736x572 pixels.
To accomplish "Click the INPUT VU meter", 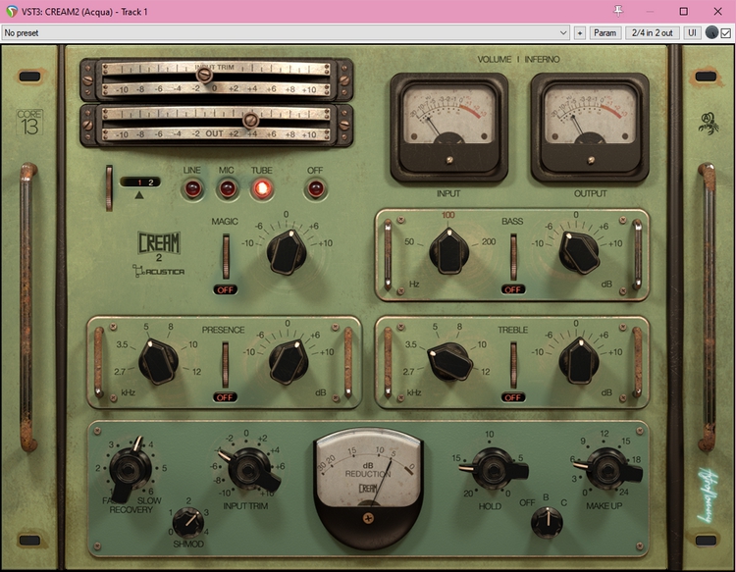I will (449, 128).
